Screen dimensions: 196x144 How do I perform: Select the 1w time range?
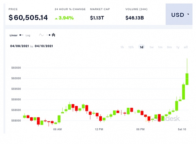point(152,47)
